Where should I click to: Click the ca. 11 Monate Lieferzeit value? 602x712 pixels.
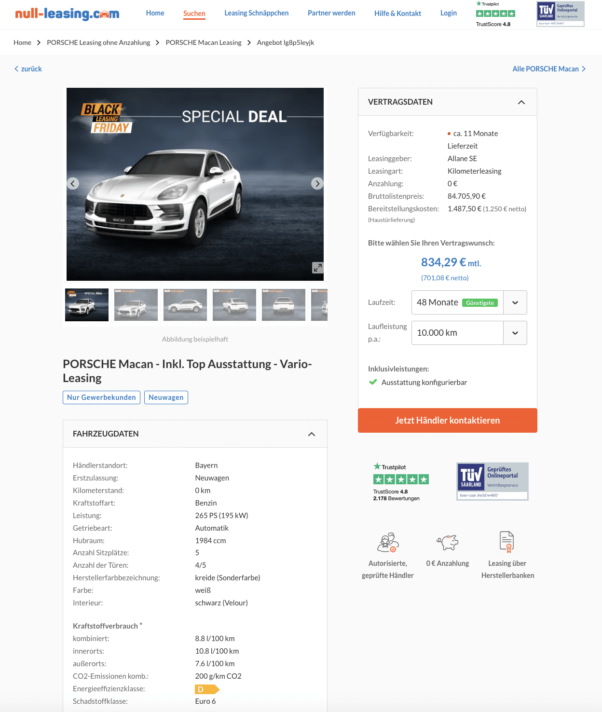[x=473, y=140]
